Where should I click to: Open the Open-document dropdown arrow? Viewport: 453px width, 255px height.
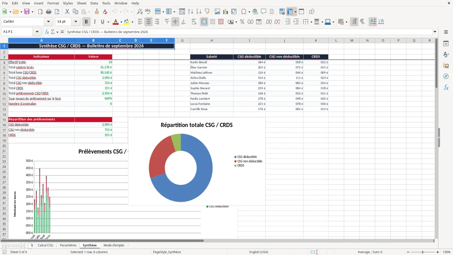point(21,12)
